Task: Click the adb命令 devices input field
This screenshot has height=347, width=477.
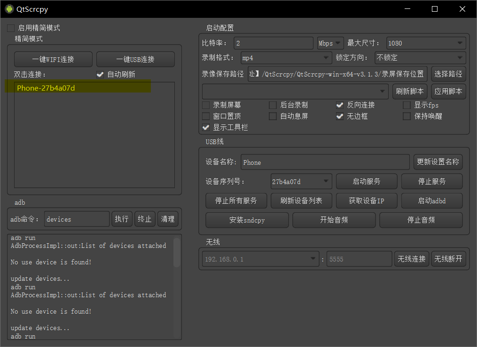Action: pyautogui.click(x=77, y=219)
